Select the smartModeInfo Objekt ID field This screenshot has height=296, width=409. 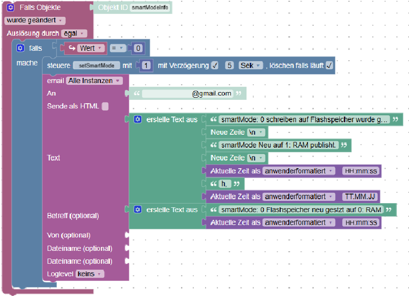[x=150, y=8]
